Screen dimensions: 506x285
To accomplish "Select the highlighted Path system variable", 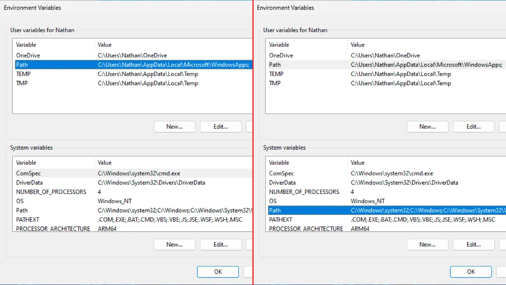I will [x=274, y=210].
